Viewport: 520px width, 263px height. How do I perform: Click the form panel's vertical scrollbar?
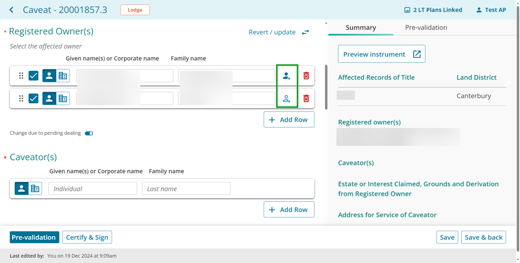click(326, 87)
